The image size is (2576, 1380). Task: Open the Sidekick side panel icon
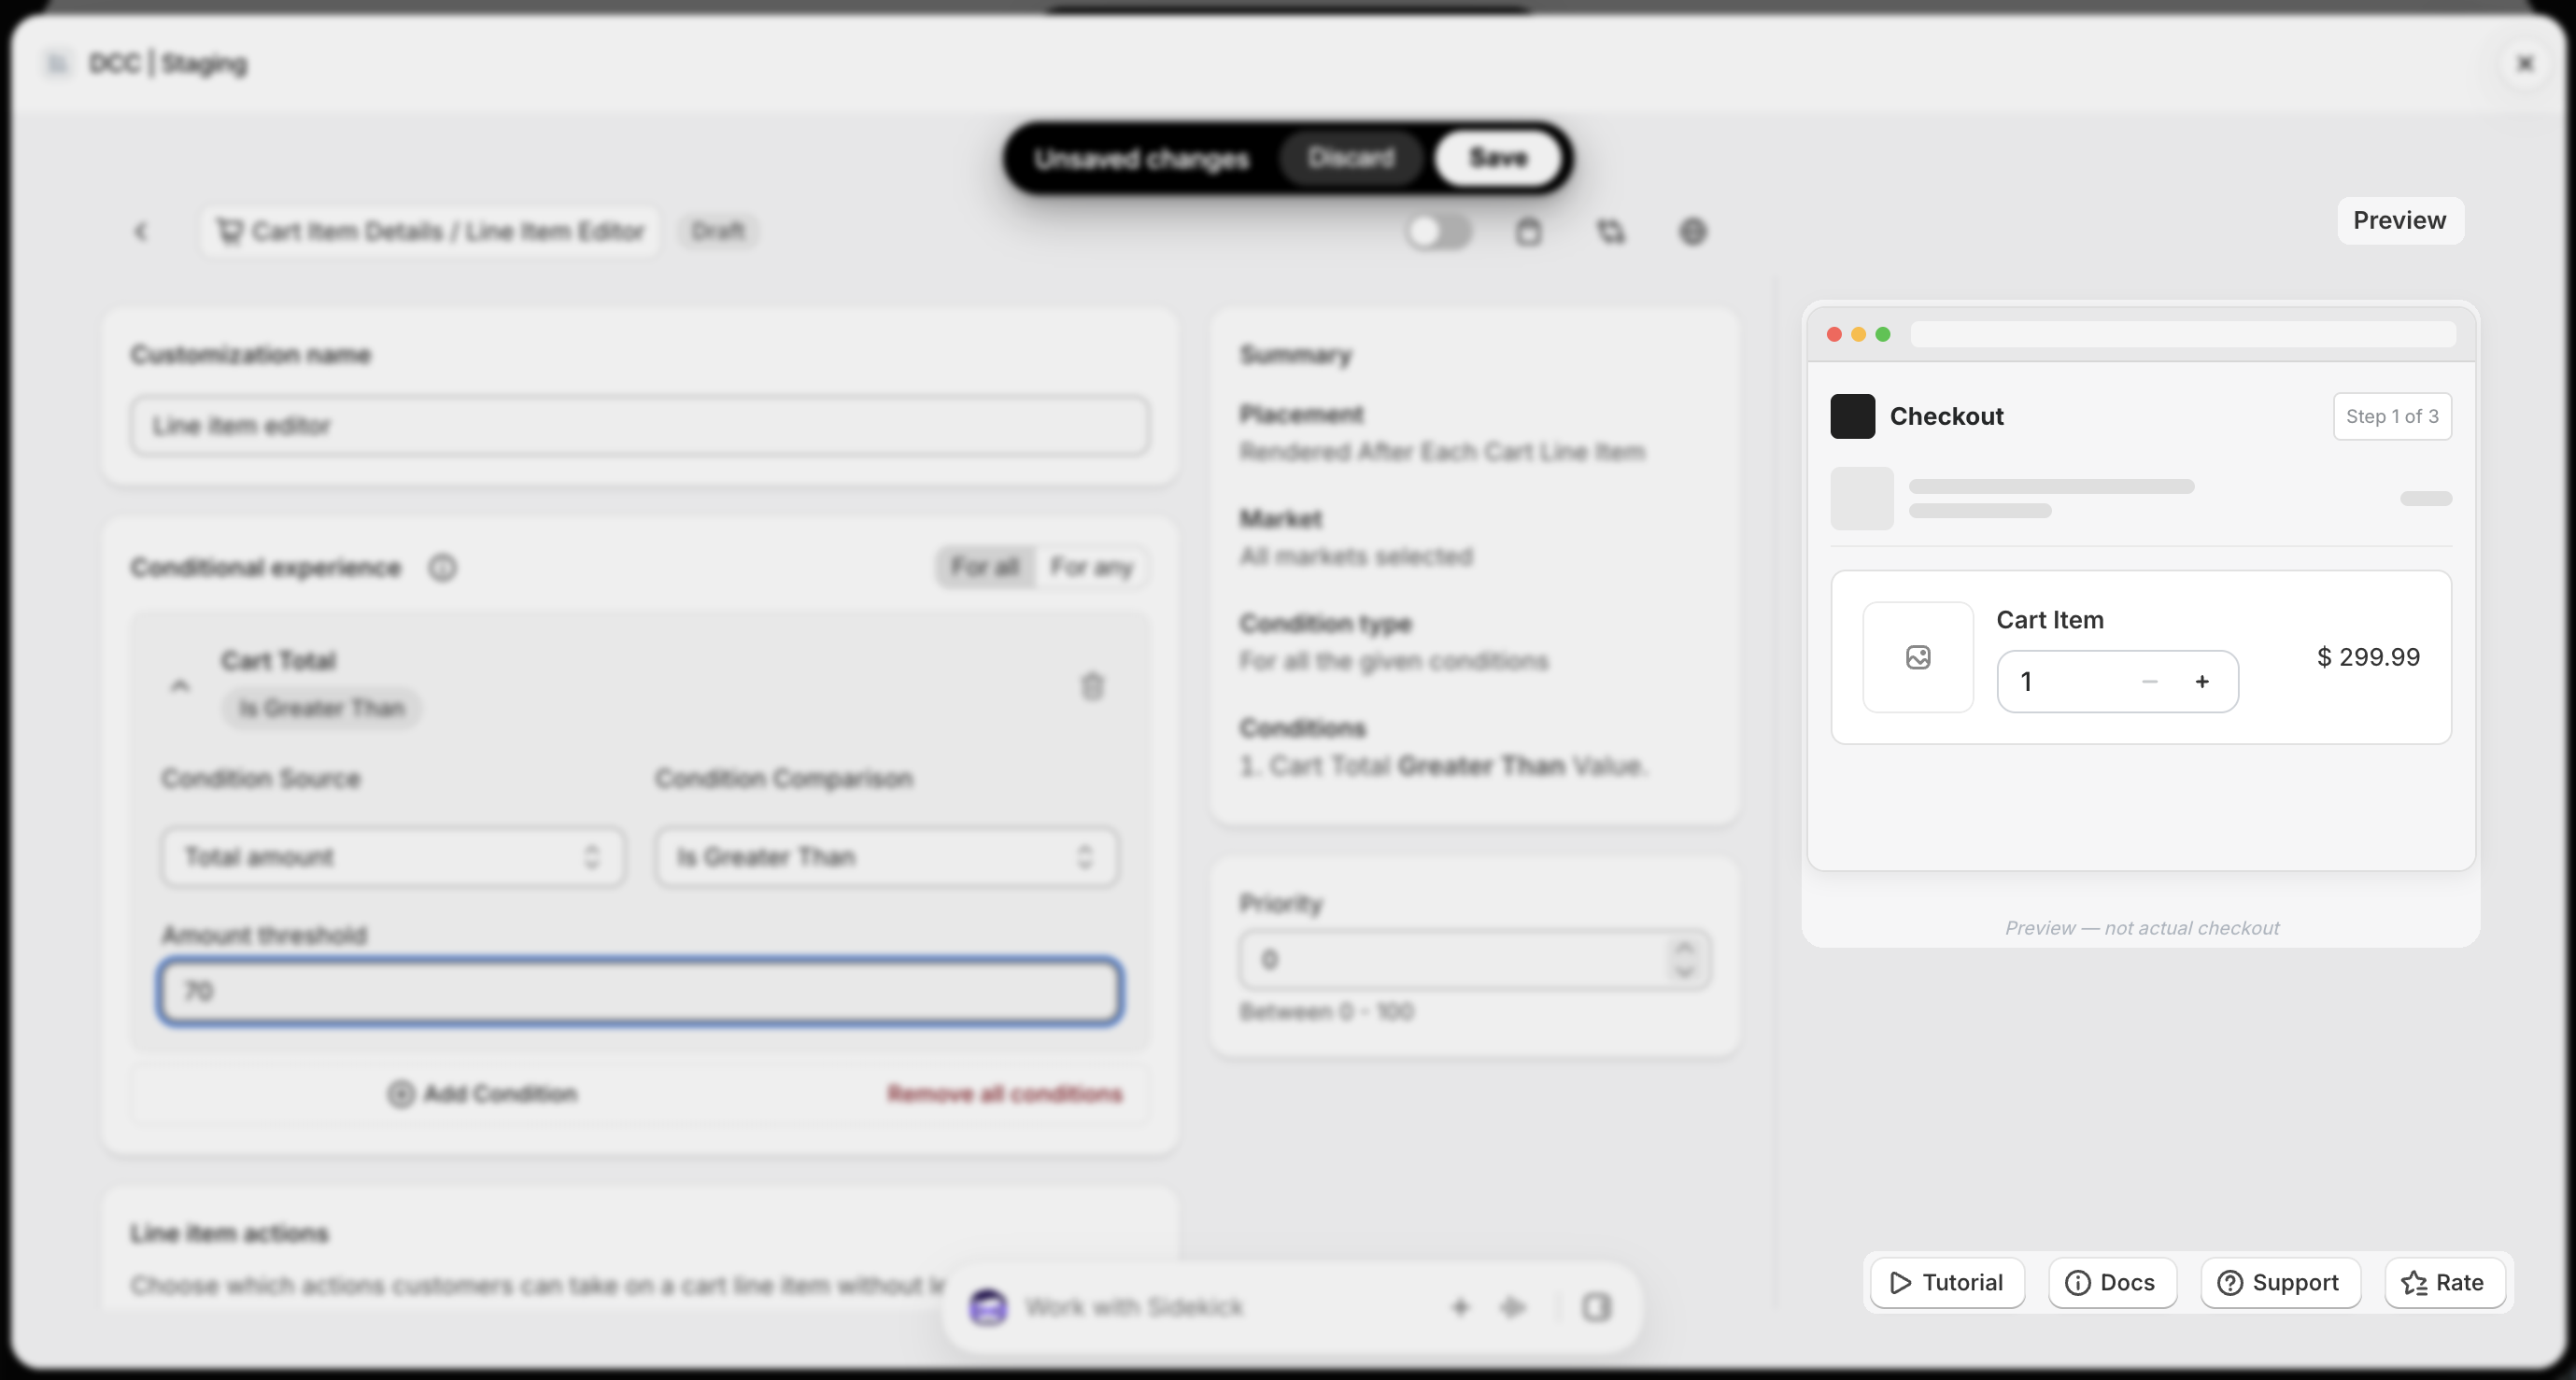click(x=1596, y=1307)
